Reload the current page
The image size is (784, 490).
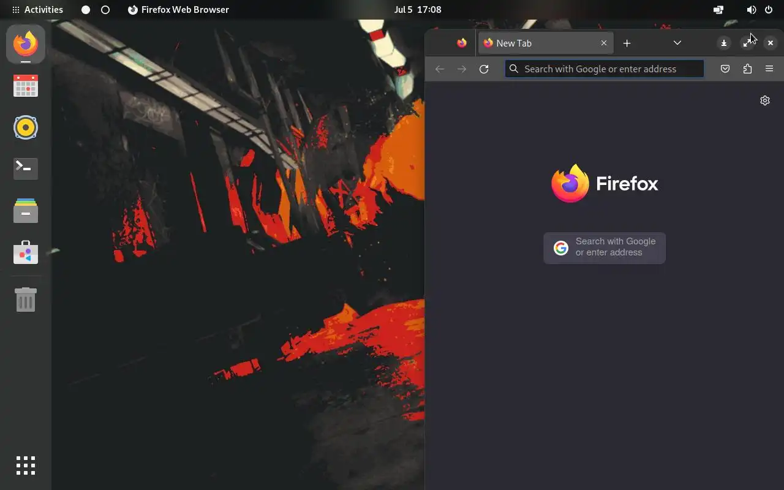(x=484, y=69)
